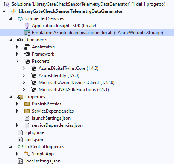Collapse the Pacchetti node
Screen dimensions: 174x164
click(17, 61)
